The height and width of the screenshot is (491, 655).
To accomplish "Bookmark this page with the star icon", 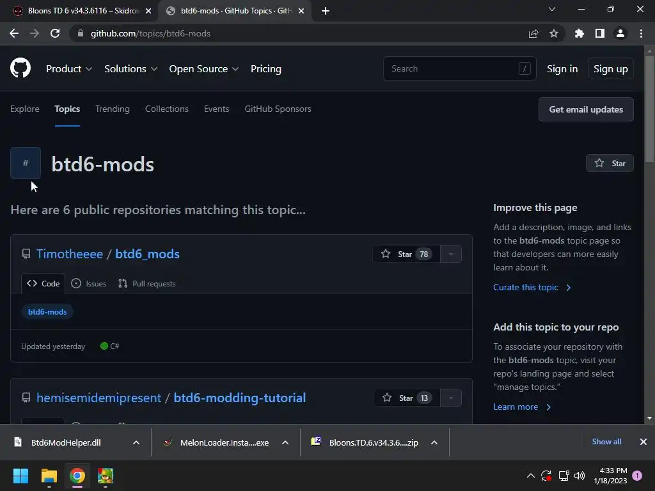I will [x=554, y=33].
